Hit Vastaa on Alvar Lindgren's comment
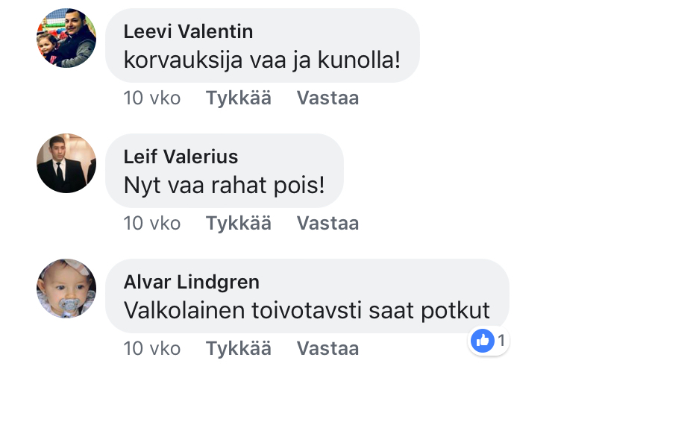This screenshot has width=699, height=422. coord(327,348)
